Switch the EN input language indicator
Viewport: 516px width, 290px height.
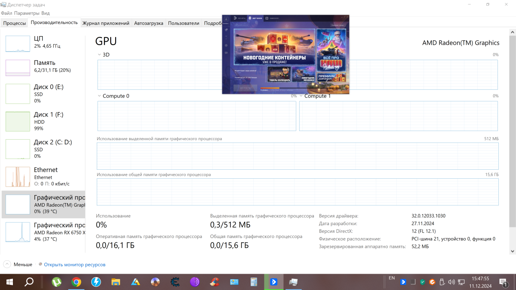tap(392, 278)
